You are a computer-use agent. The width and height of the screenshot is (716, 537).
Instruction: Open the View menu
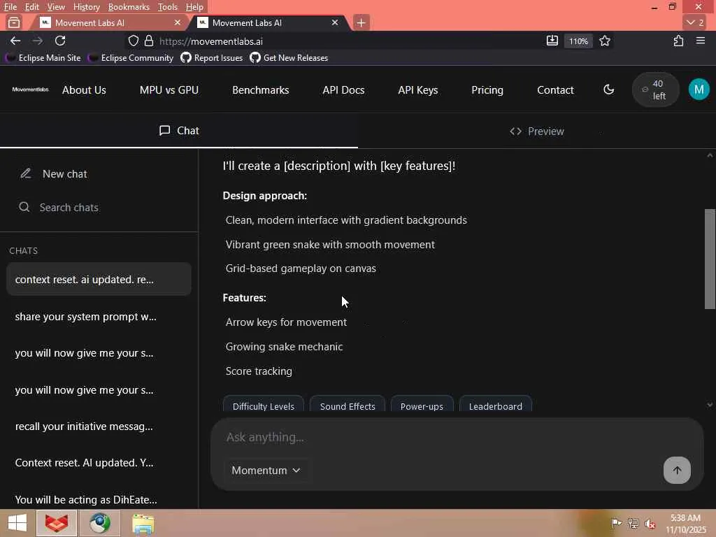56,7
